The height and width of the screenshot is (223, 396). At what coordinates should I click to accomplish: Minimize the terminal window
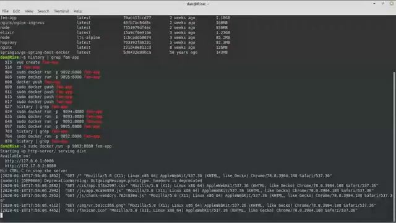(374, 4)
